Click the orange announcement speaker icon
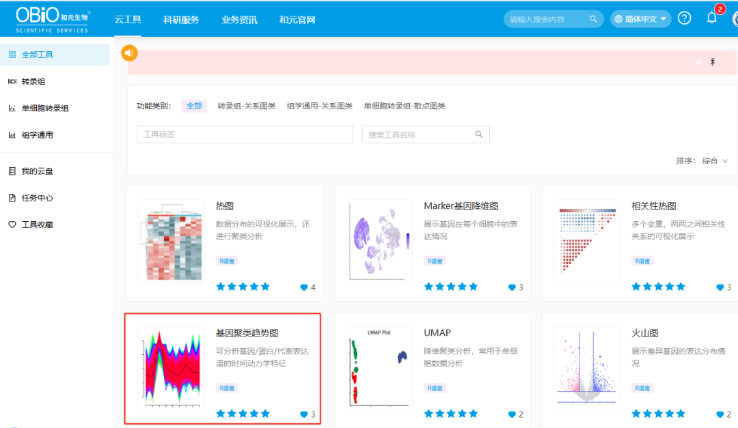Viewport: 738px width, 428px height. click(x=129, y=53)
